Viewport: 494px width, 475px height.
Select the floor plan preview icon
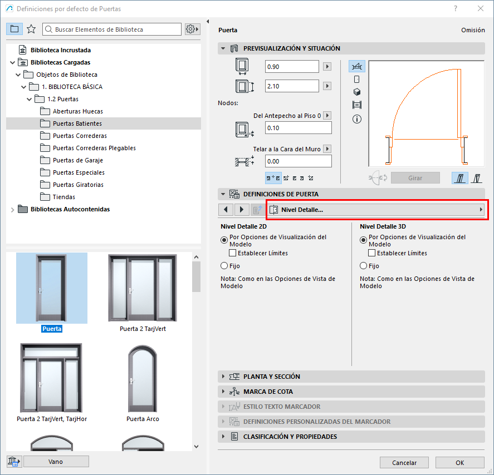[x=356, y=67]
